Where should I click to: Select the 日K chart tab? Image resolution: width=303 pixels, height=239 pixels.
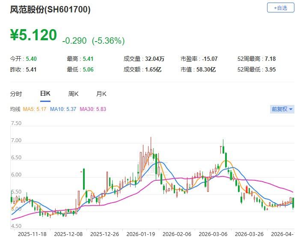[x=45, y=93]
